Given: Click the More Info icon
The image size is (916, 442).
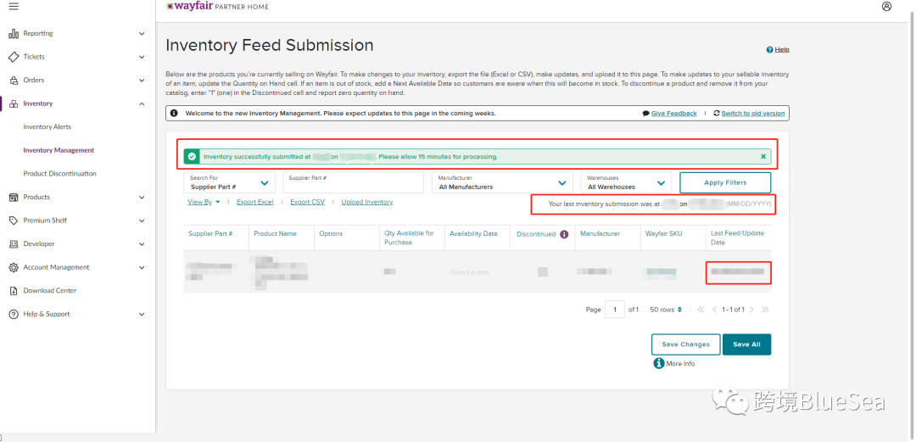Looking at the screenshot, I should click(658, 363).
